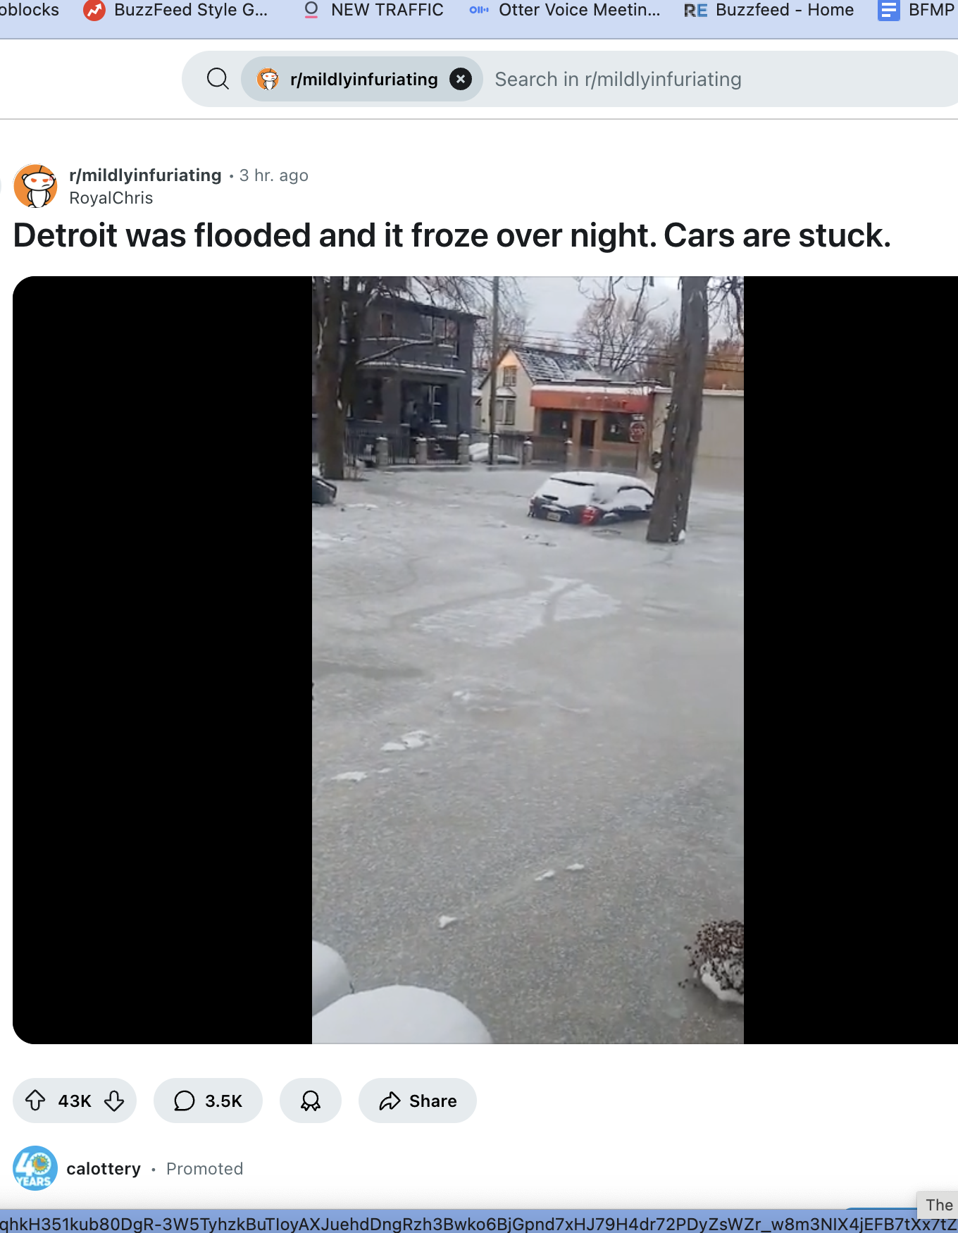This screenshot has width=958, height=1233.
Task: Give an award to this post
Action: click(x=311, y=1101)
